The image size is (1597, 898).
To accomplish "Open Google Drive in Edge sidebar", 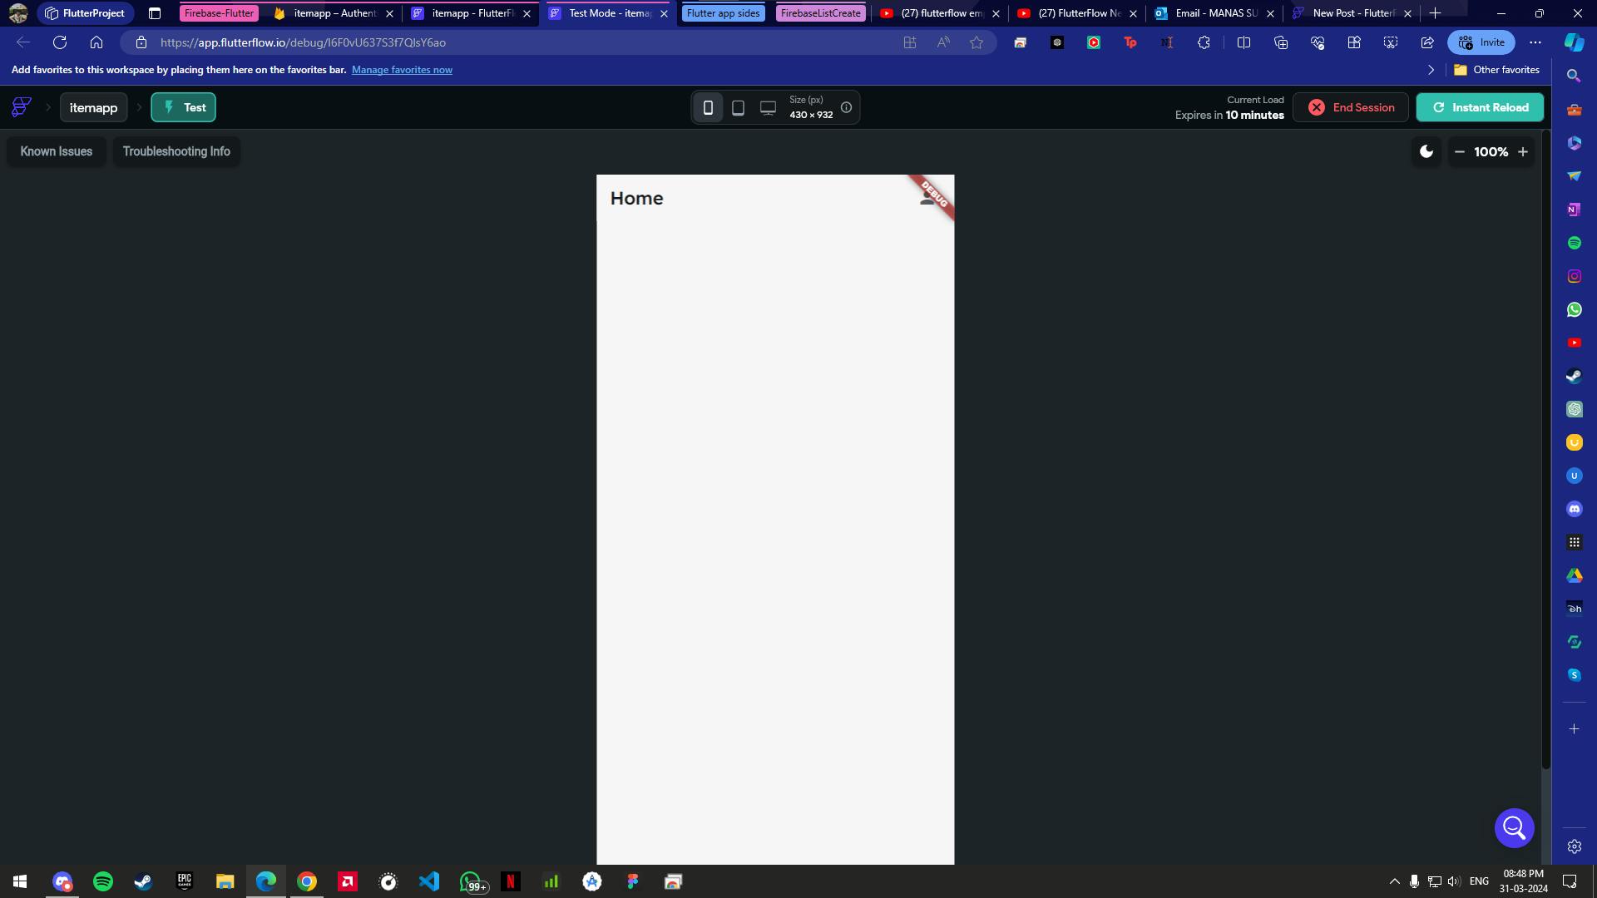I will [x=1574, y=575].
